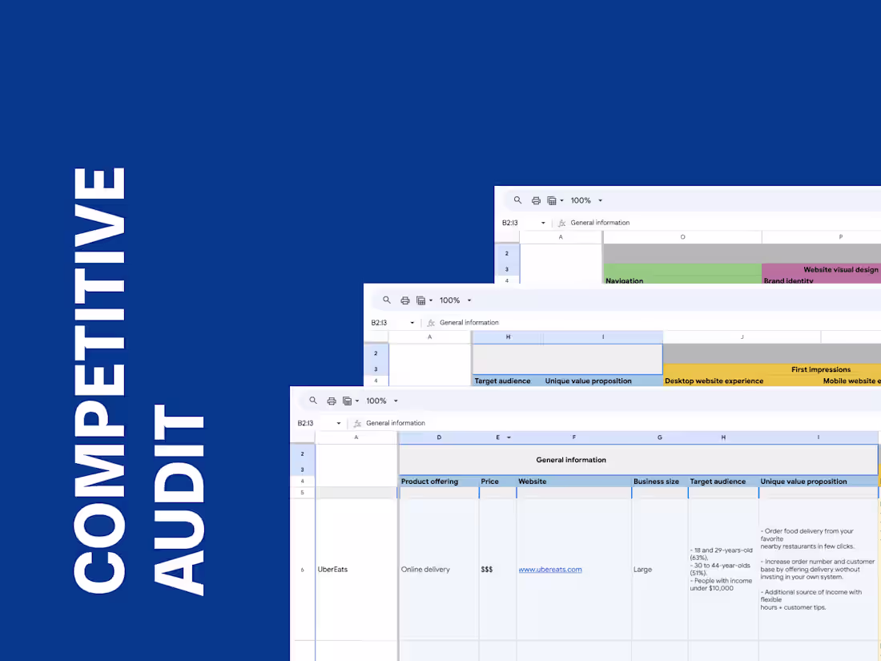The height and width of the screenshot is (661, 881).
Task: Open the Paint format dropdown arrow
Action: pos(356,401)
